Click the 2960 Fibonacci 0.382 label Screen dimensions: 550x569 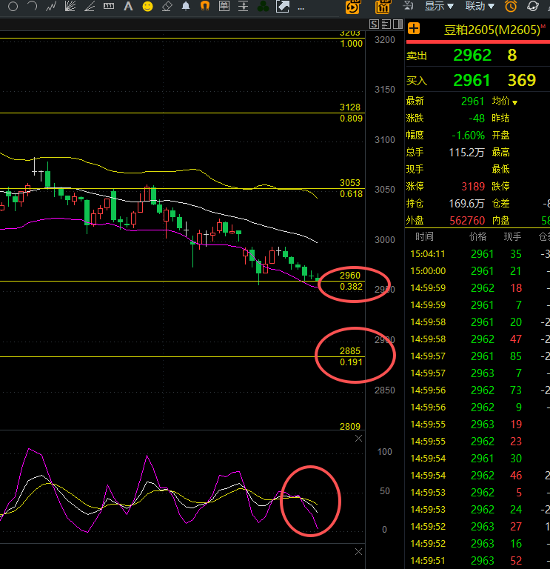(351, 281)
